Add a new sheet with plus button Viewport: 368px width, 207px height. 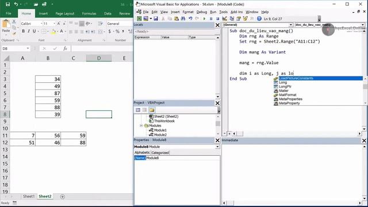click(x=63, y=197)
